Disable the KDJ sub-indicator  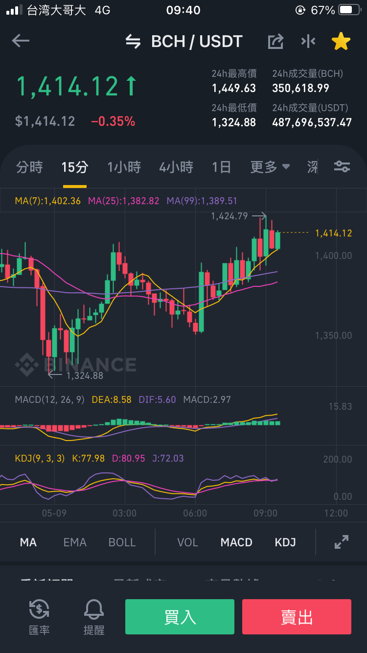285,542
